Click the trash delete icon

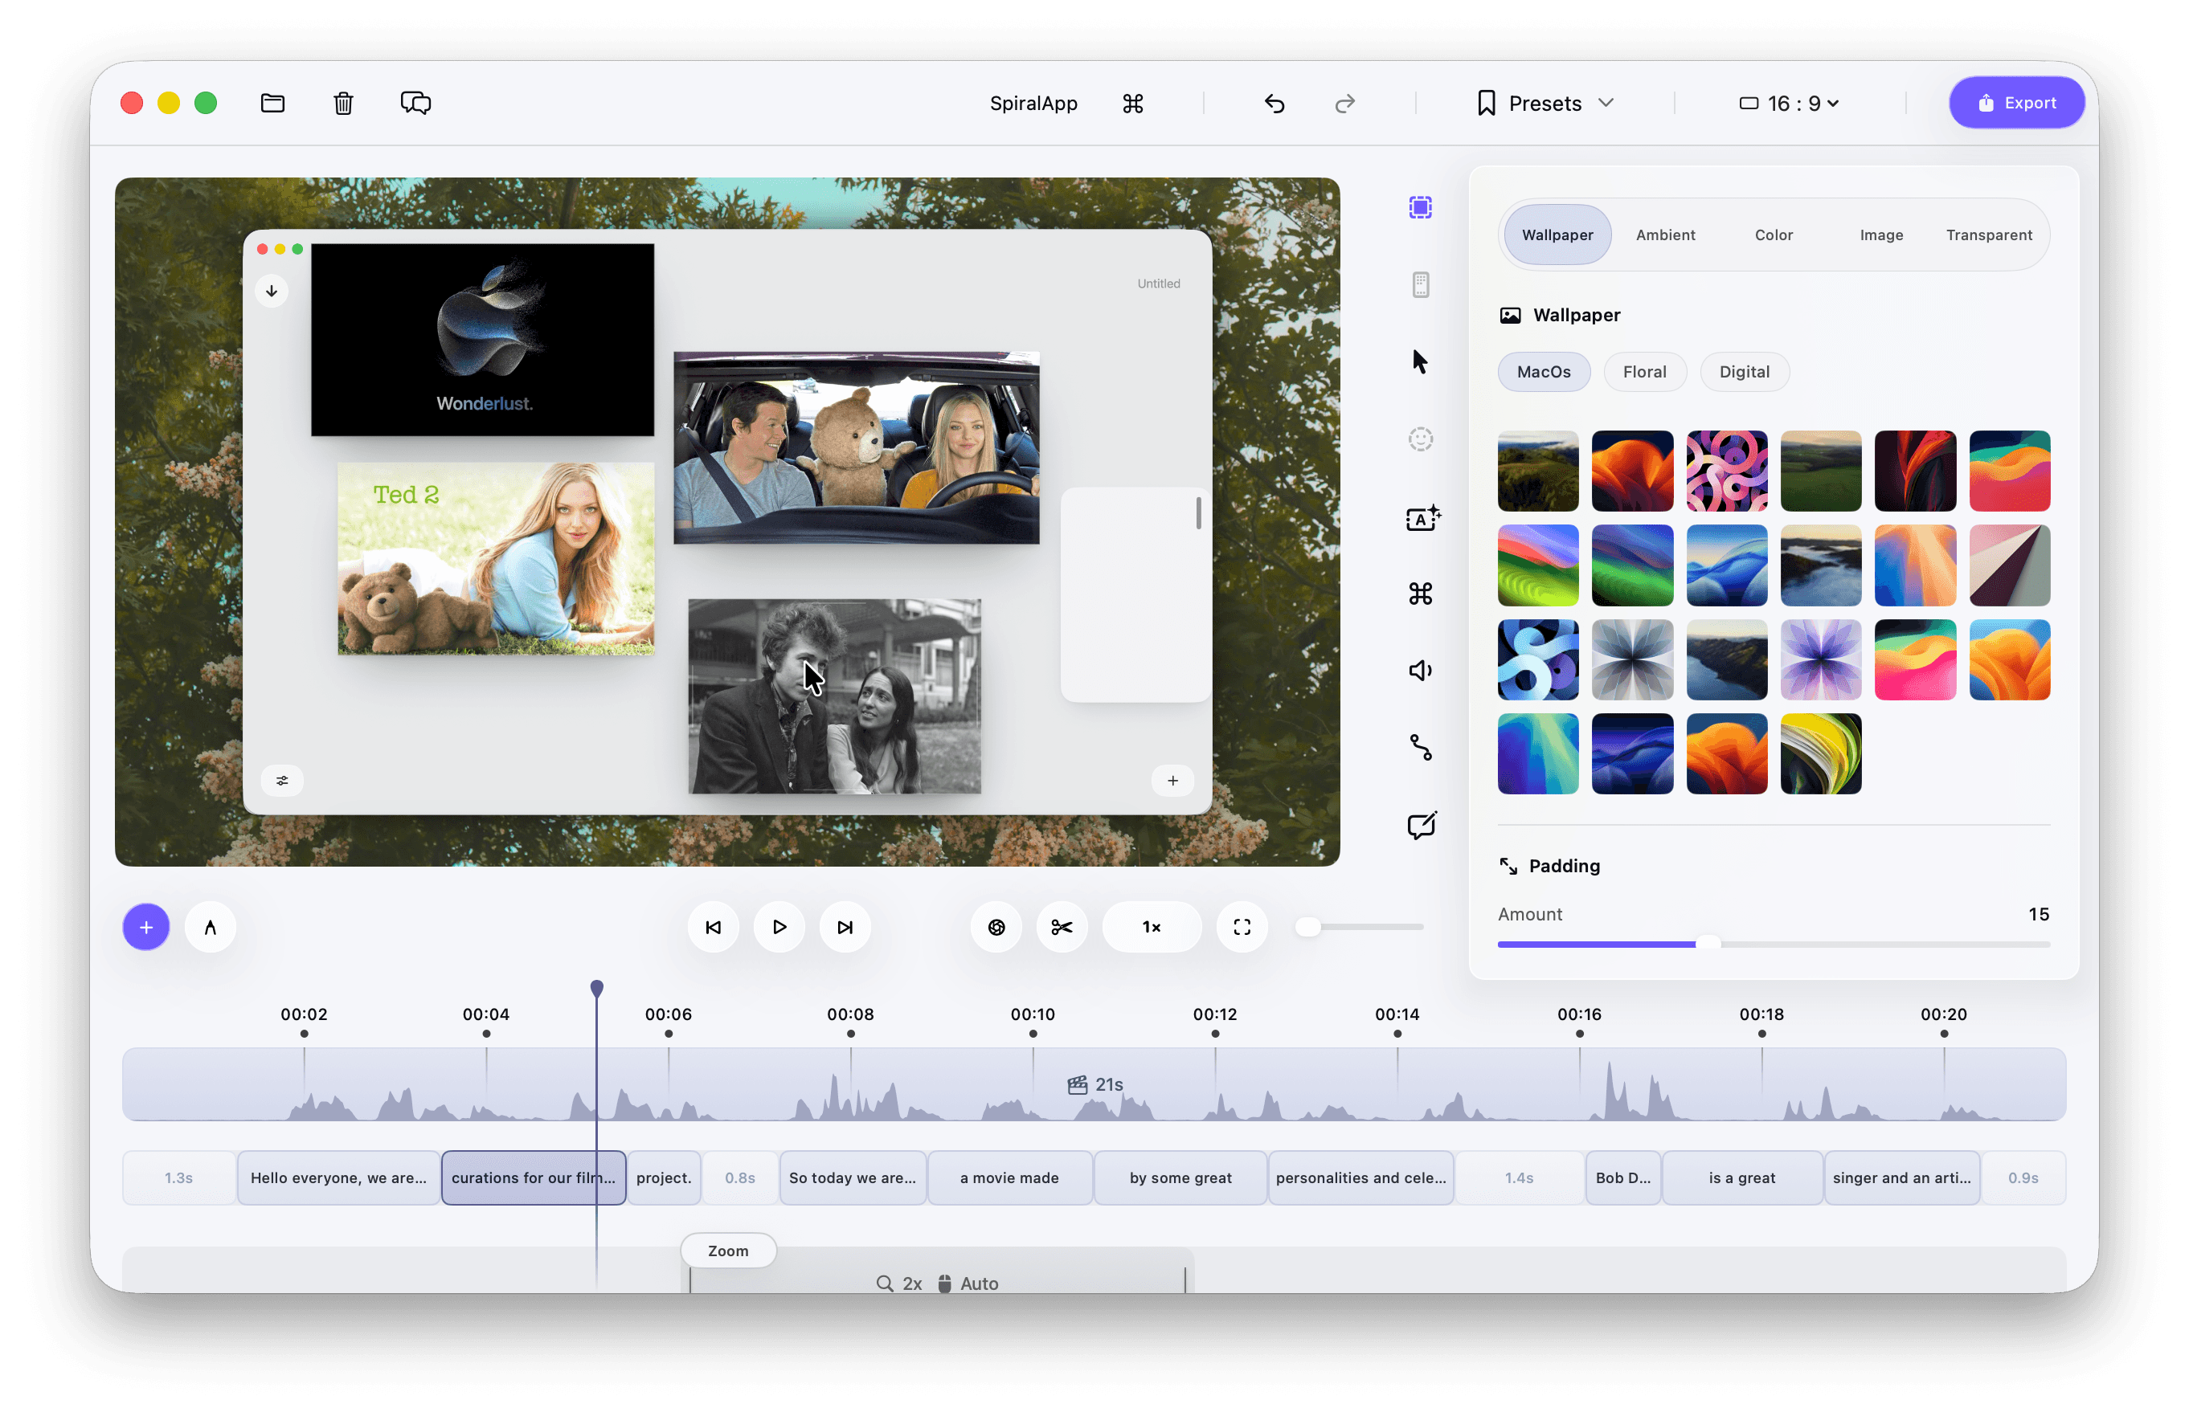coord(343,103)
